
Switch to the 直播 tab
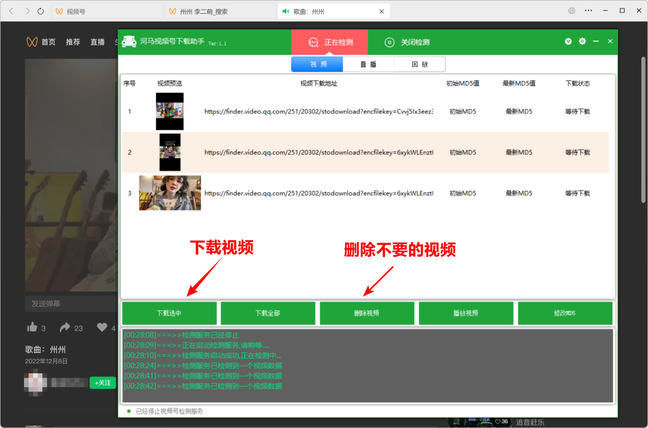368,64
